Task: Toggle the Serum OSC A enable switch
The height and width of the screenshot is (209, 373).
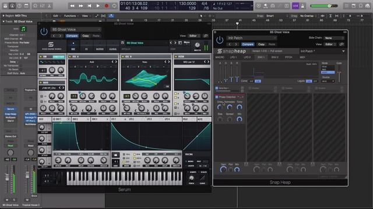Action: coord(70,57)
